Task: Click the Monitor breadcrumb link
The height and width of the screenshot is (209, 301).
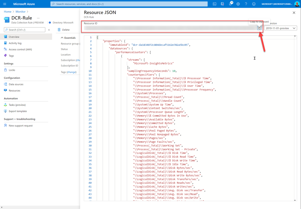Action: (20, 12)
